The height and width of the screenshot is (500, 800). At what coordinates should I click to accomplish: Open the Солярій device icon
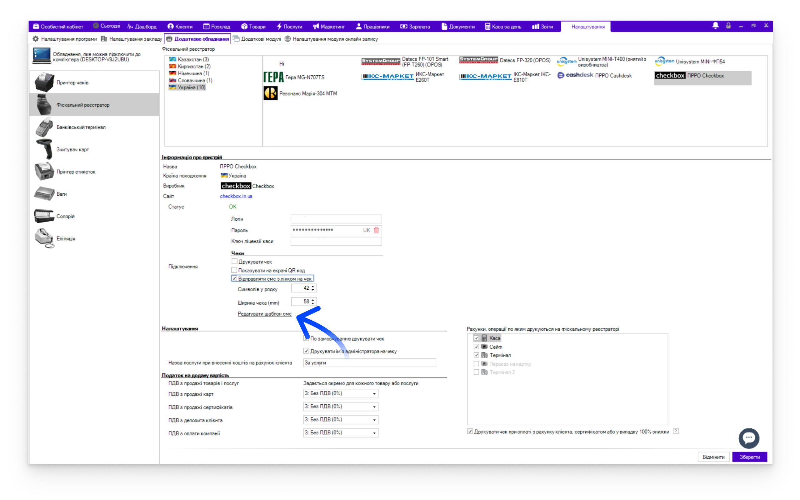[x=44, y=216]
